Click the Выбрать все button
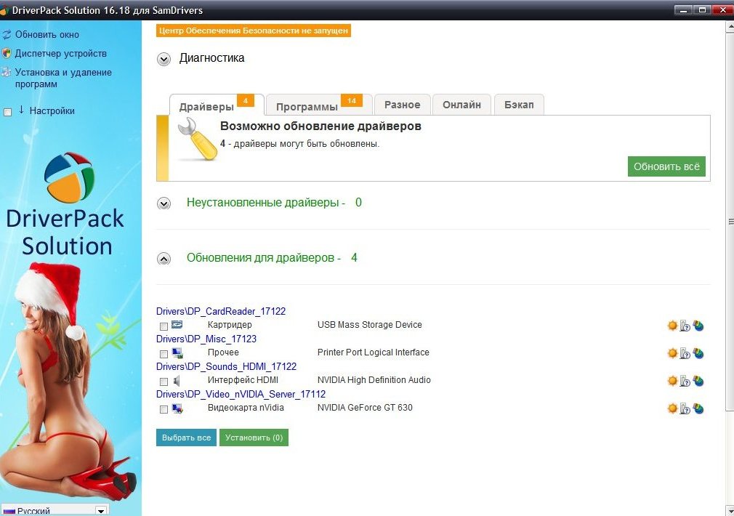 pos(186,438)
